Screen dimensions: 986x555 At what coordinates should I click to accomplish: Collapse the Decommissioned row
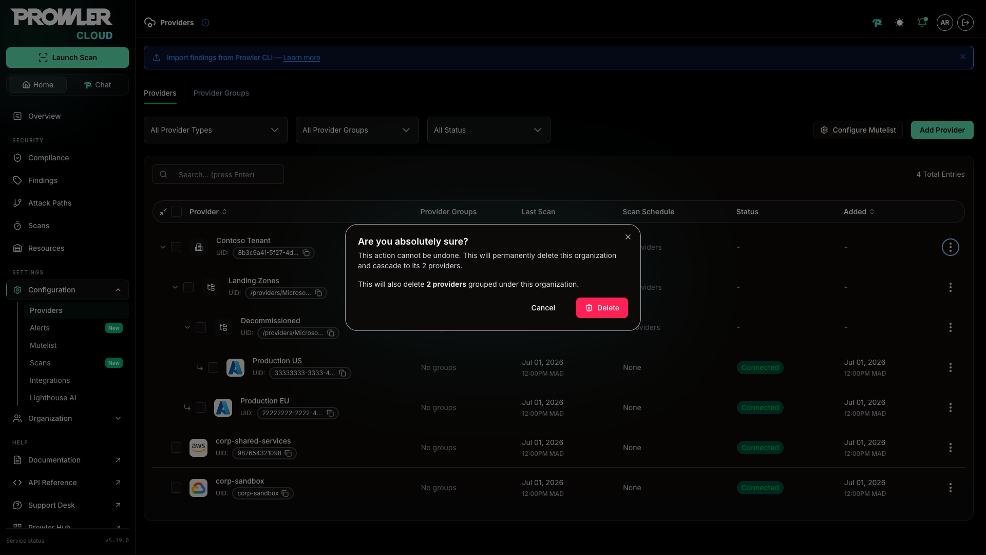pos(187,327)
